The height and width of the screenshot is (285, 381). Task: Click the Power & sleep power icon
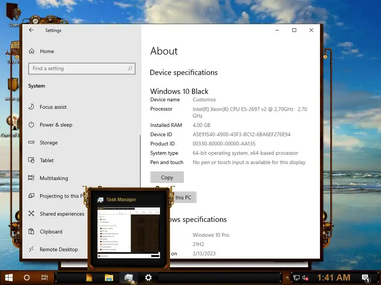pyautogui.click(x=31, y=125)
